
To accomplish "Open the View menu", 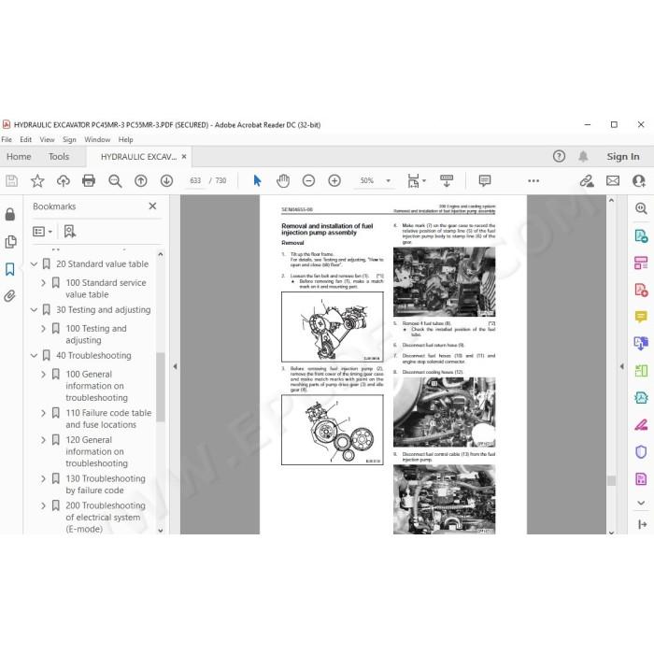I will pos(47,139).
